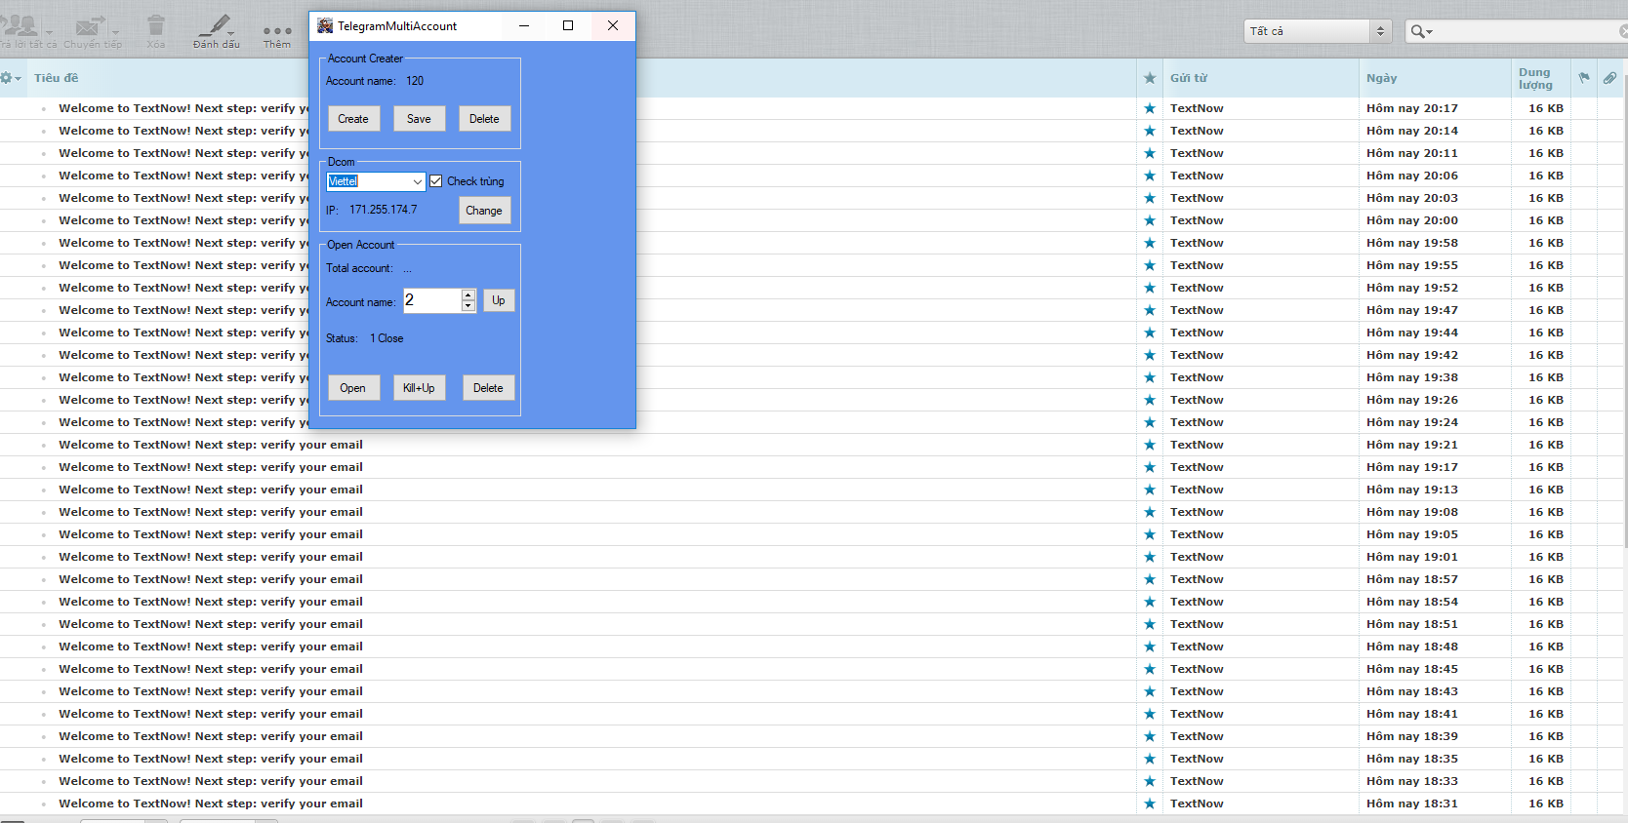Click the Forward (Chuyển tiếp) toolbar icon

click(89, 26)
